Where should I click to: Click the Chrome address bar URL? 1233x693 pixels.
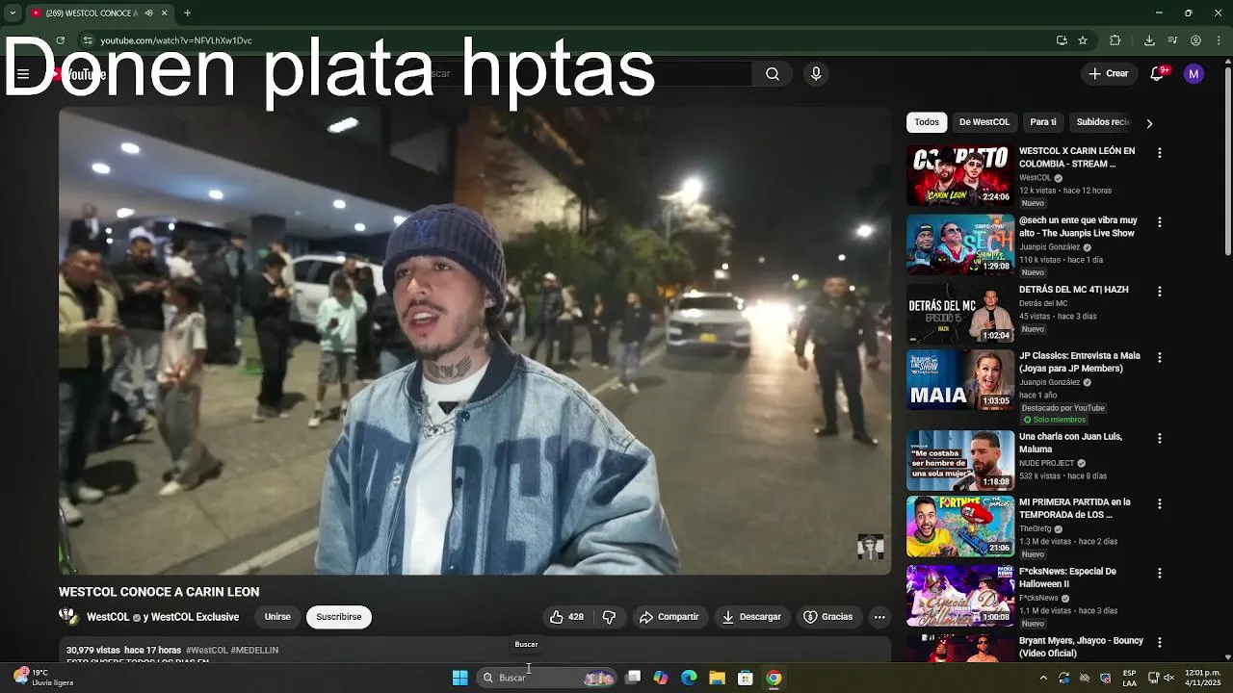point(176,40)
